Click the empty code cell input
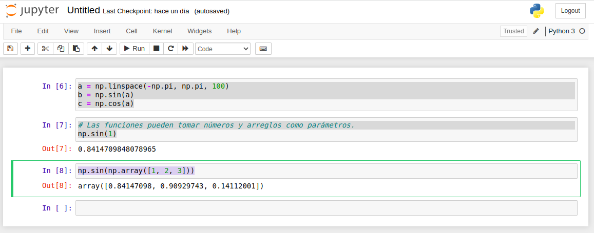This screenshot has height=233, width=594. click(326, 208)
